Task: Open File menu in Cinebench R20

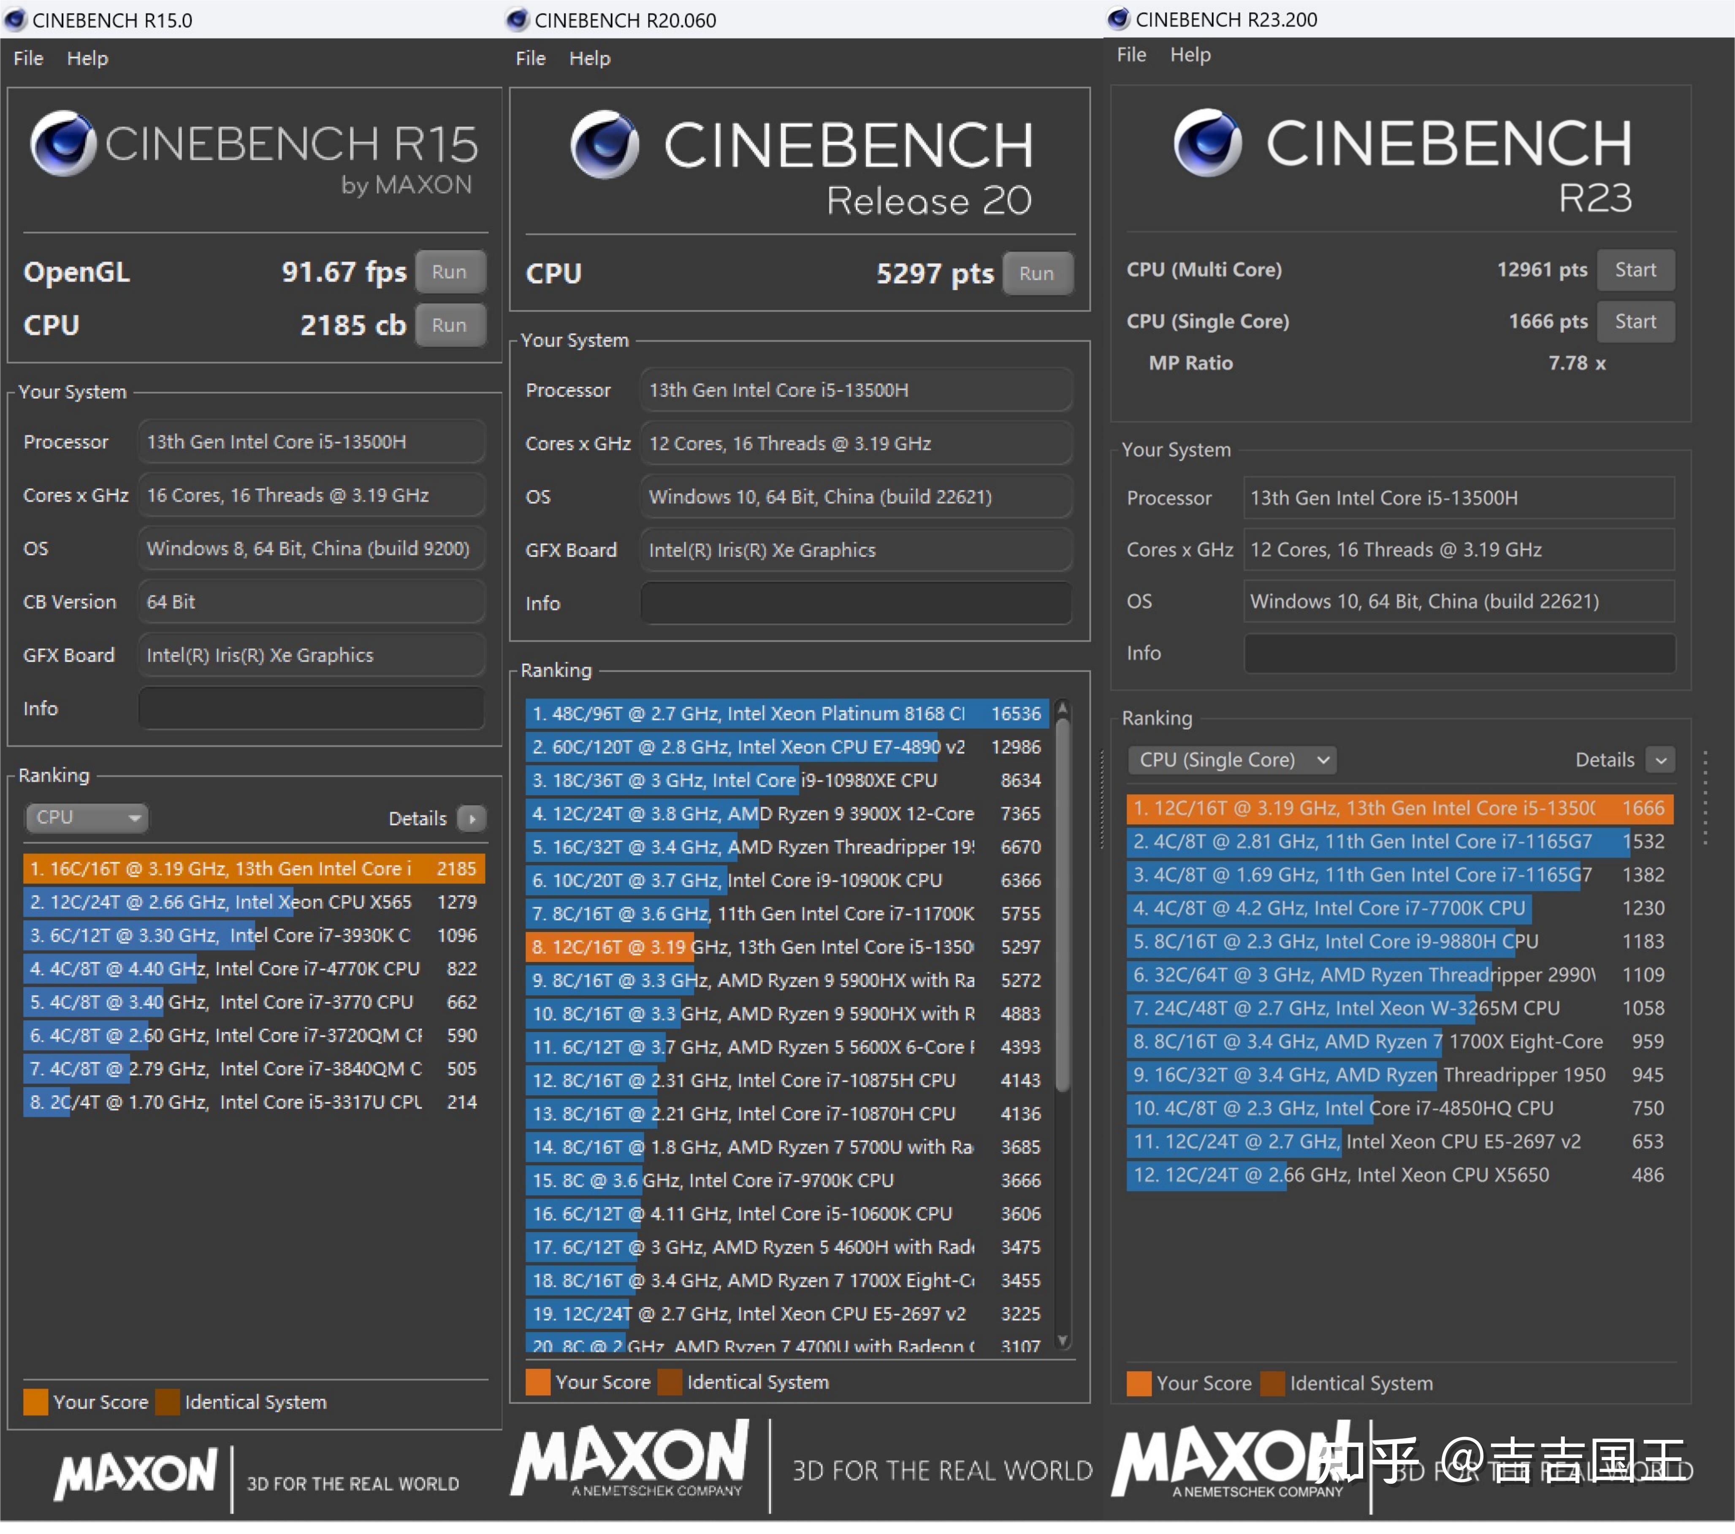Action: 531,59
